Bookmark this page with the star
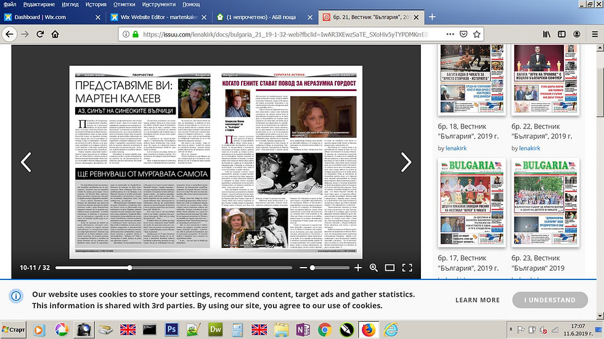This screenshot has height=339, width=604. [476, 34]
